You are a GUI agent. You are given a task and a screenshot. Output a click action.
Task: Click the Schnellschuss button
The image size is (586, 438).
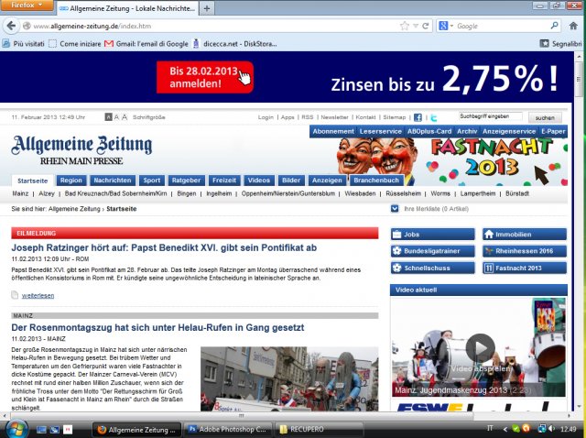click(x=433, y=268)
